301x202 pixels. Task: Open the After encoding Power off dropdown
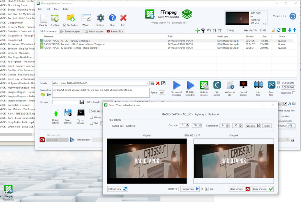(x=57, y=140)
